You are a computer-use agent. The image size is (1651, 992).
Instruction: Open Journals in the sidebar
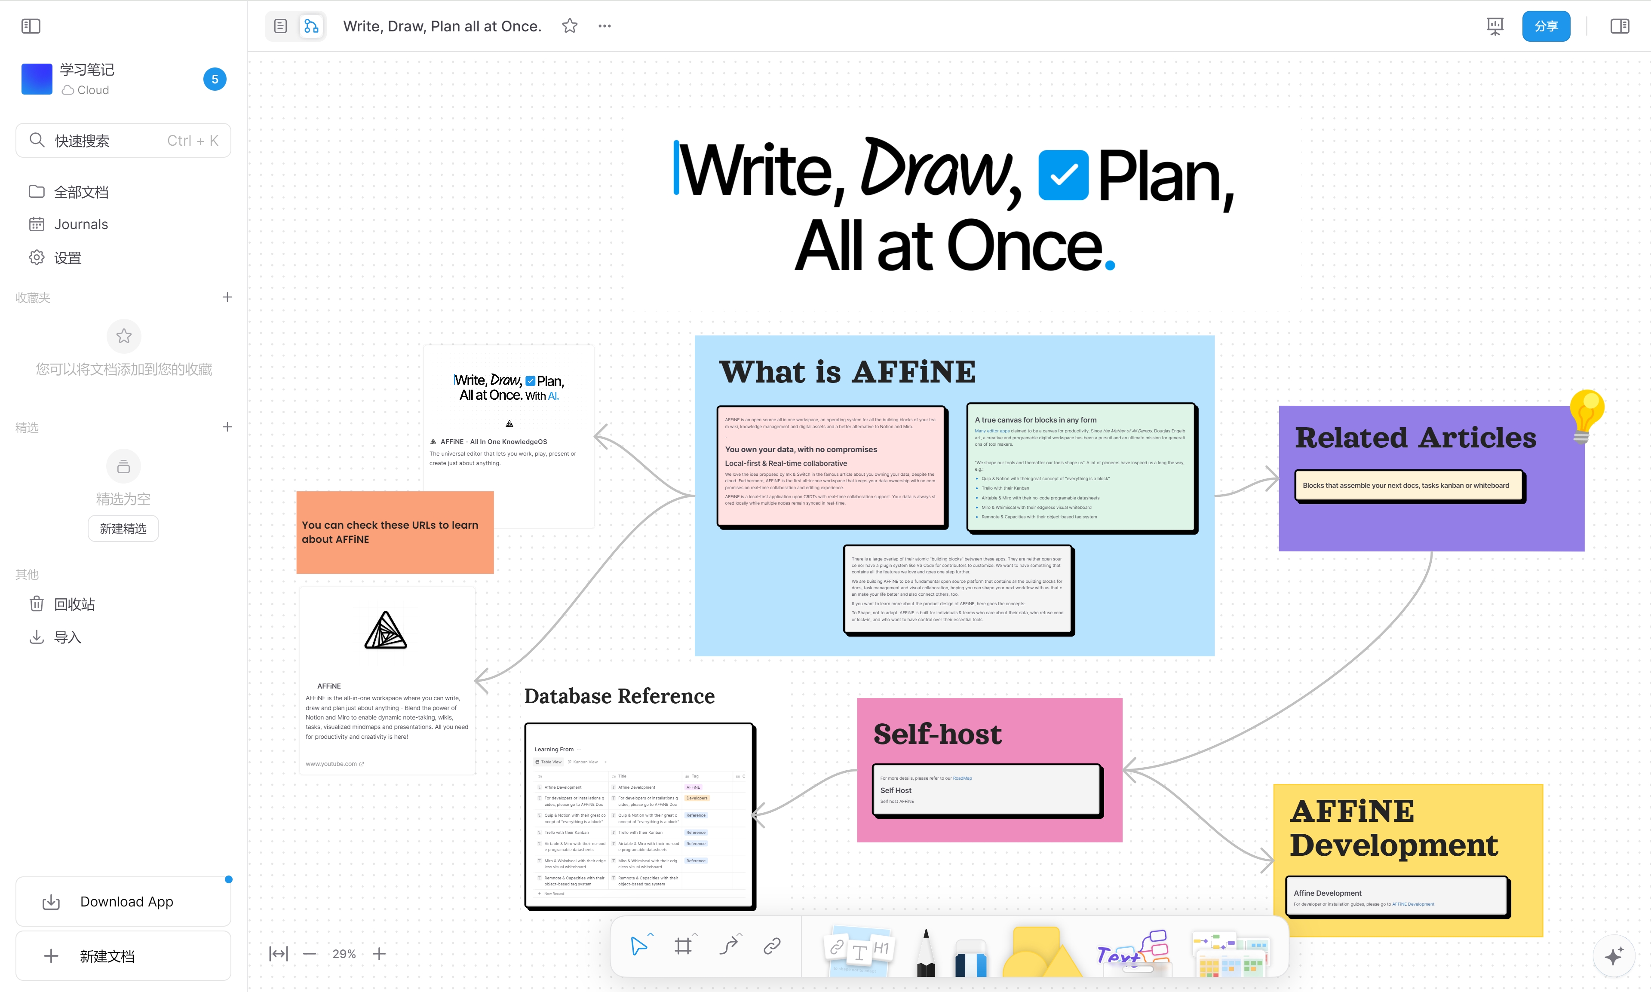pos(81,225)
